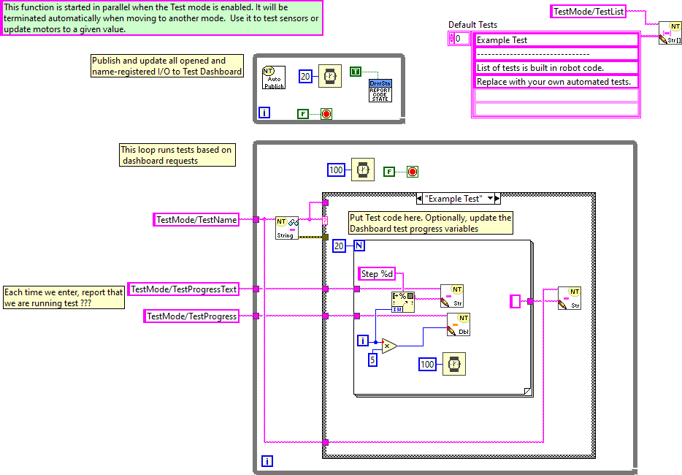The image size is (682, 475).
Task: Click the stop terminal in the test loop
Action: coord(412,172)
